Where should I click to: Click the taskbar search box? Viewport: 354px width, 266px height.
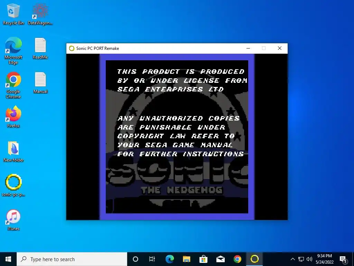point(72,259)
